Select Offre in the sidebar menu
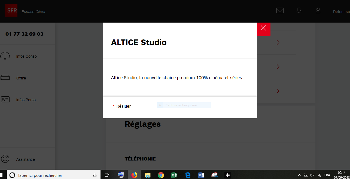 21,78
